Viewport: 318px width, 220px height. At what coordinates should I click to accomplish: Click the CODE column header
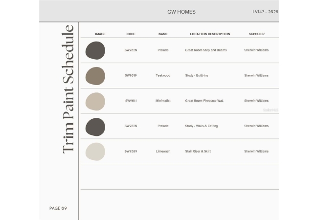tap(131, 34)
